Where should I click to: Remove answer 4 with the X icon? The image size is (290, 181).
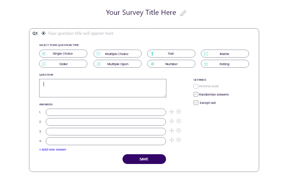(178, 140)
